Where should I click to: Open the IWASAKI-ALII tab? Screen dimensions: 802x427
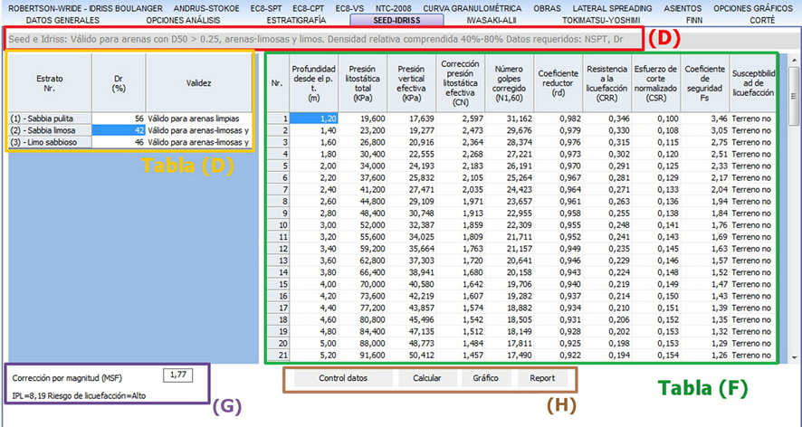click(491, 21)
